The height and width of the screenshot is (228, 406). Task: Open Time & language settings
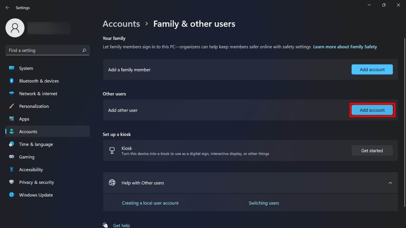pyautogui.click(x=36, y=144)
